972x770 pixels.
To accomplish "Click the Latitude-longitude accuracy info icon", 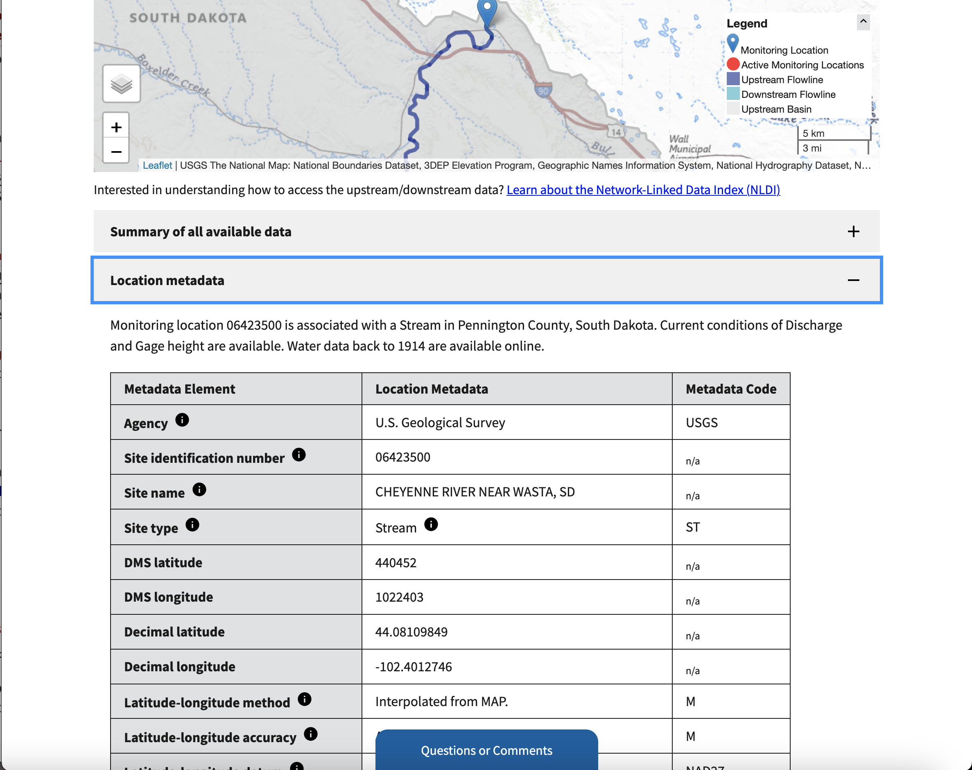I will click(311, 734).
